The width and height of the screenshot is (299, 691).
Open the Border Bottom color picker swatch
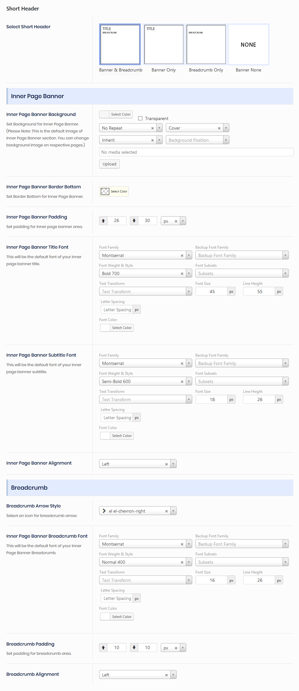pos(105,191)
